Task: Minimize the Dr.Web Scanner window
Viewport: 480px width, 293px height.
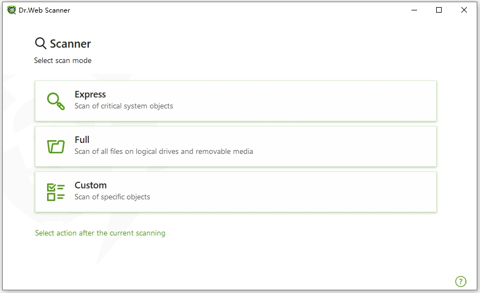Action: (x=414, y=10)
